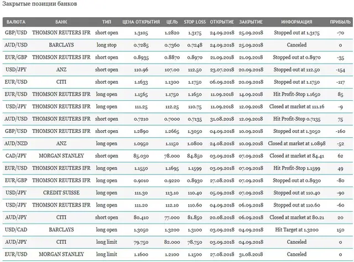The width and height of the screenshot is (354, 262).
Task: Click the stop loss value 1.3175
Action: pyautogui.click(x=195, y=33)
